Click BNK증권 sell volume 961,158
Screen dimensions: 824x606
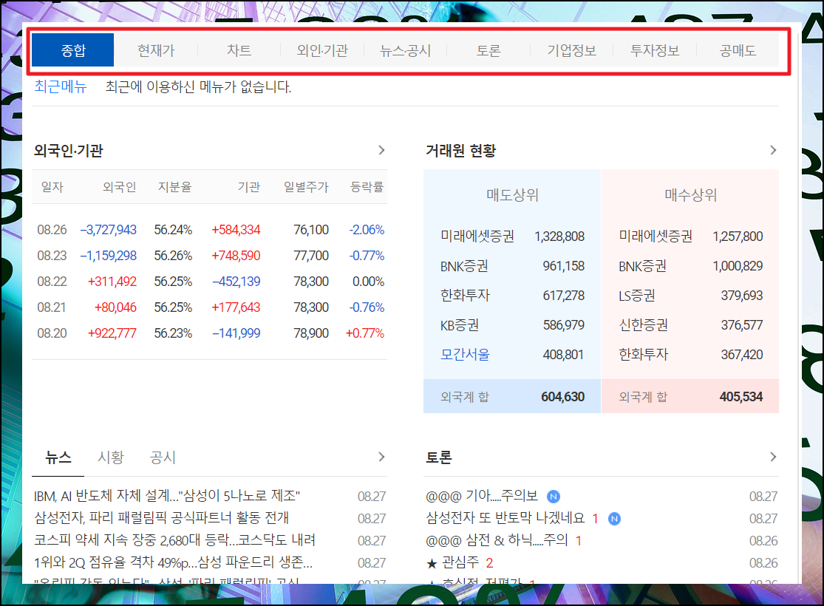click(563, 266)
